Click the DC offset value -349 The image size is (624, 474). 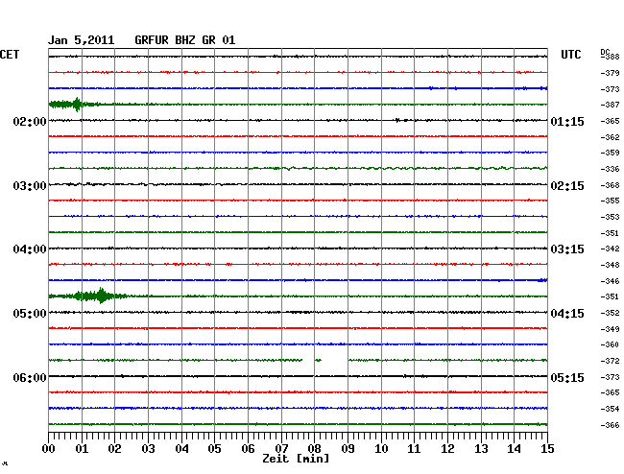click(610, 330)
